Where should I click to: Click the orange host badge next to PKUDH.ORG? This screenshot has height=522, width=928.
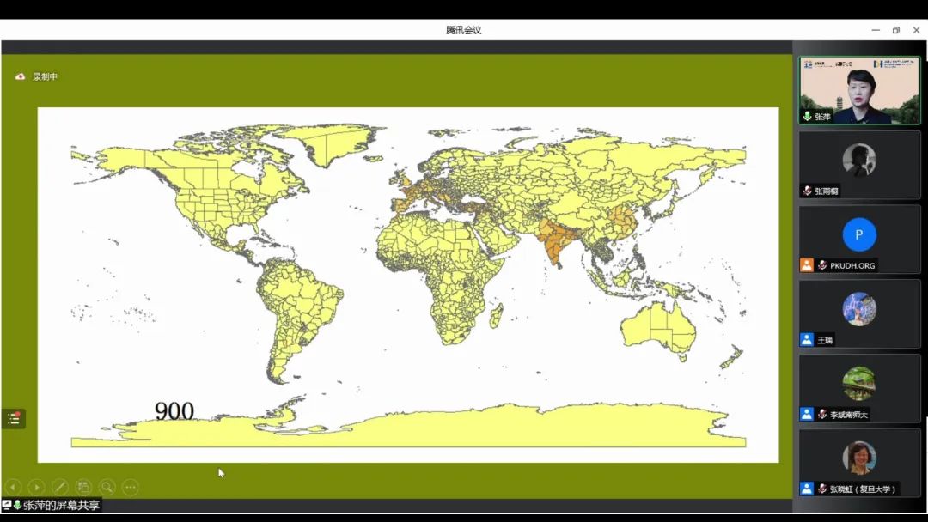tap(807, 265)
